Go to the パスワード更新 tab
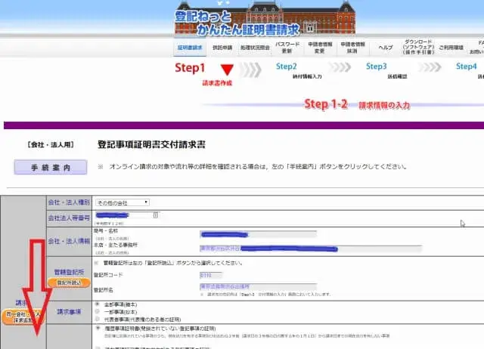Screen dimensions: 484x349 click(287, 48)
